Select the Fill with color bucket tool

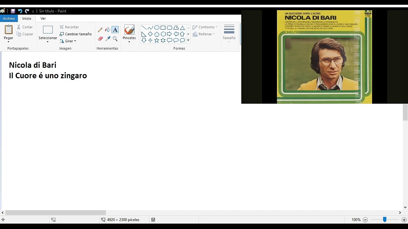pos(108,30)
